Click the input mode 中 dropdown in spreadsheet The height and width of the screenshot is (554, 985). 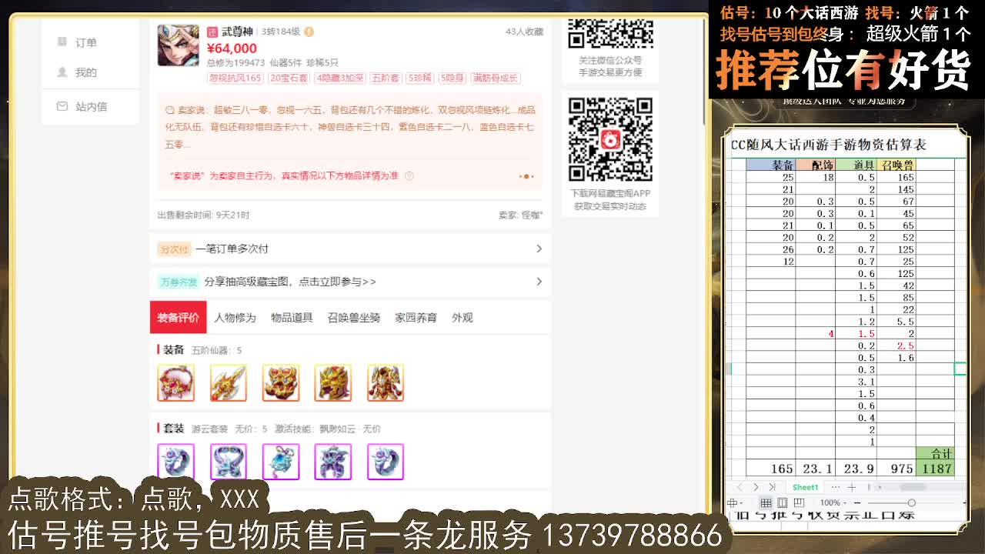[x=734, y=502]
